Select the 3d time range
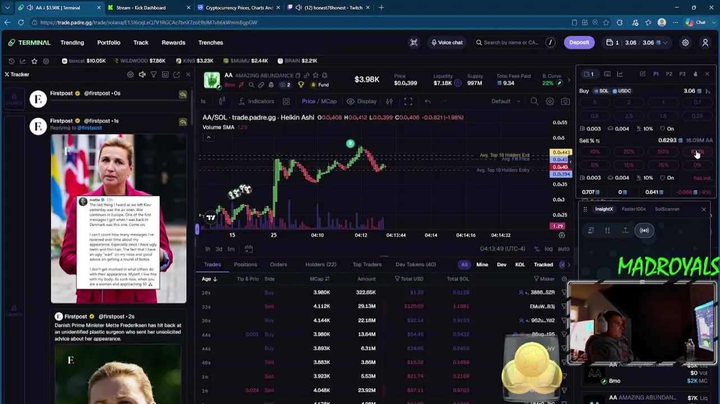The image size is (720, 404). tap(219, 249)
